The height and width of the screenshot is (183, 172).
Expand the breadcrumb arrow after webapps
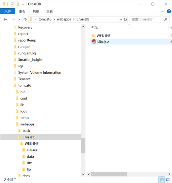click(74, 19)
